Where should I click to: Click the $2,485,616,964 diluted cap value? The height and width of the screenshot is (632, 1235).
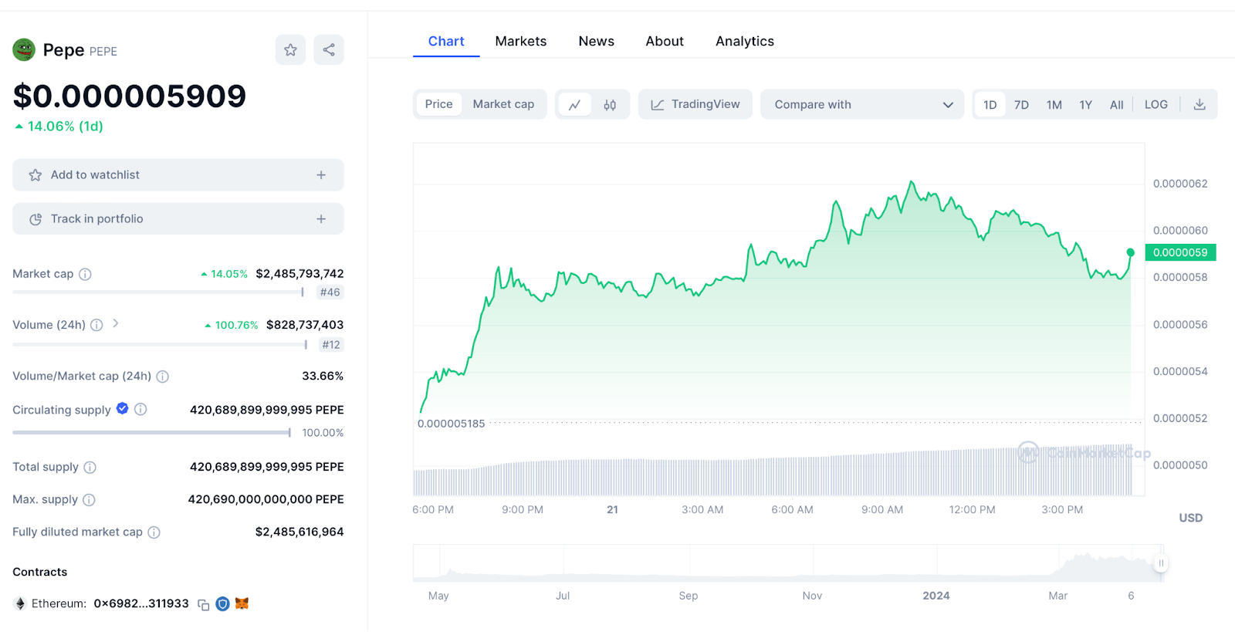coord(299,532)
